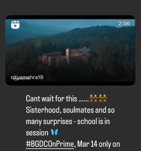141x151 pixels.
Task: Click the 'many surprises - school is in' line
Action: (x=68, y=122)
